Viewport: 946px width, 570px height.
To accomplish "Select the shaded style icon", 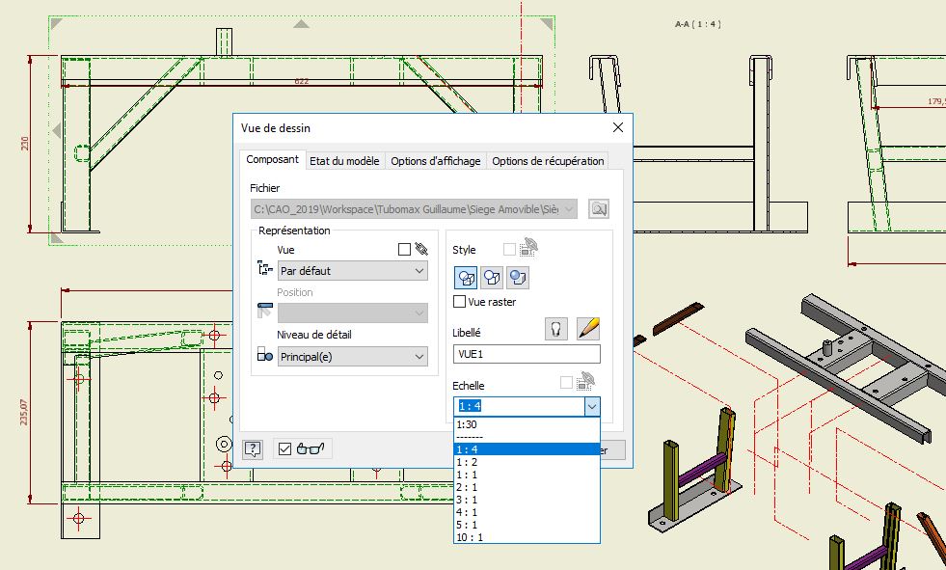I will pyautogui.click(x=519, y=278).
